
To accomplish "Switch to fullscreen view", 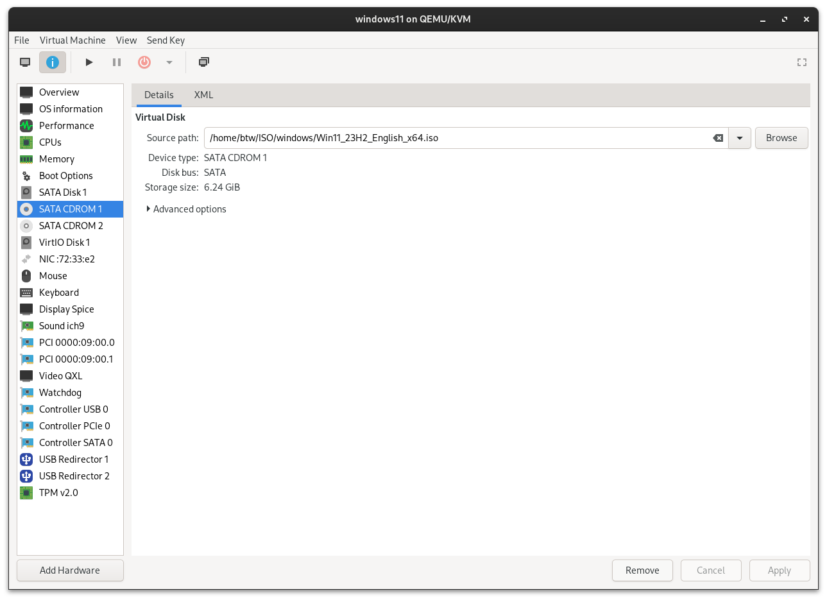I will (802, 62).
